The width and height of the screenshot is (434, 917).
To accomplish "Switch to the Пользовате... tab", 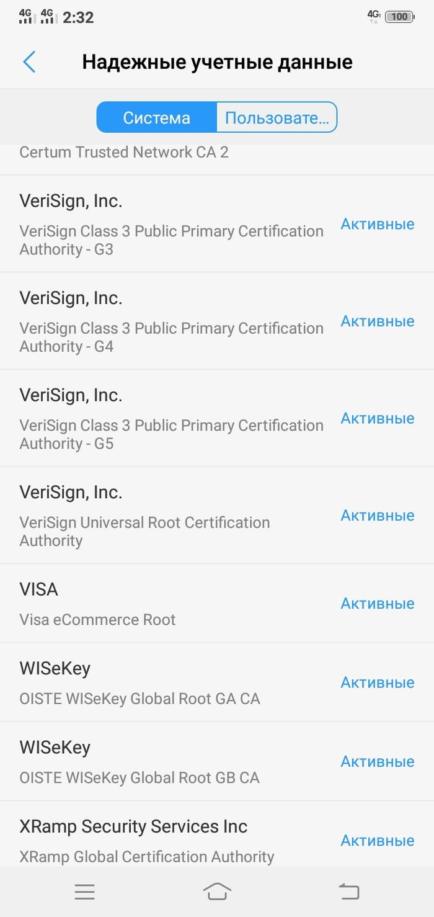I will coord(277,118).
